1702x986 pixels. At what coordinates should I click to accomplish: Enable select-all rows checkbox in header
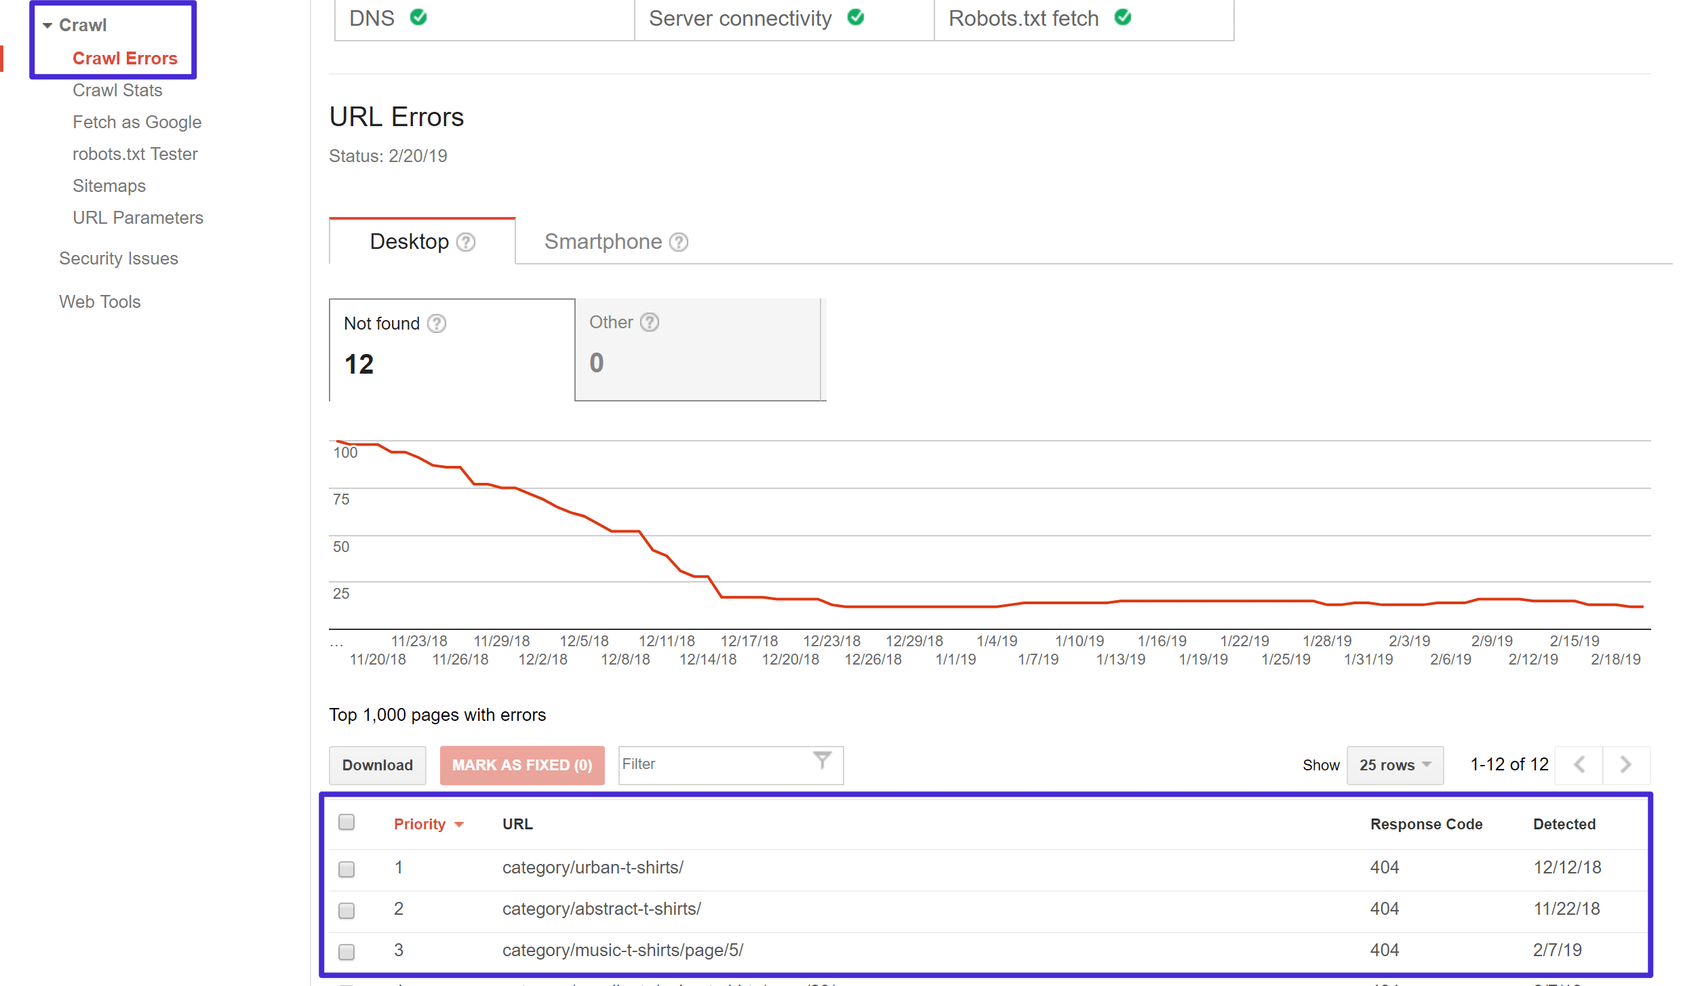click(347, 822)
